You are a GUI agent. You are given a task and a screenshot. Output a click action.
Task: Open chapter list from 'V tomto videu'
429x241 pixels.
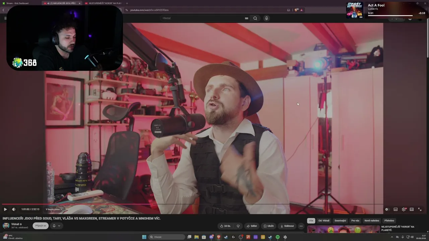54,209
